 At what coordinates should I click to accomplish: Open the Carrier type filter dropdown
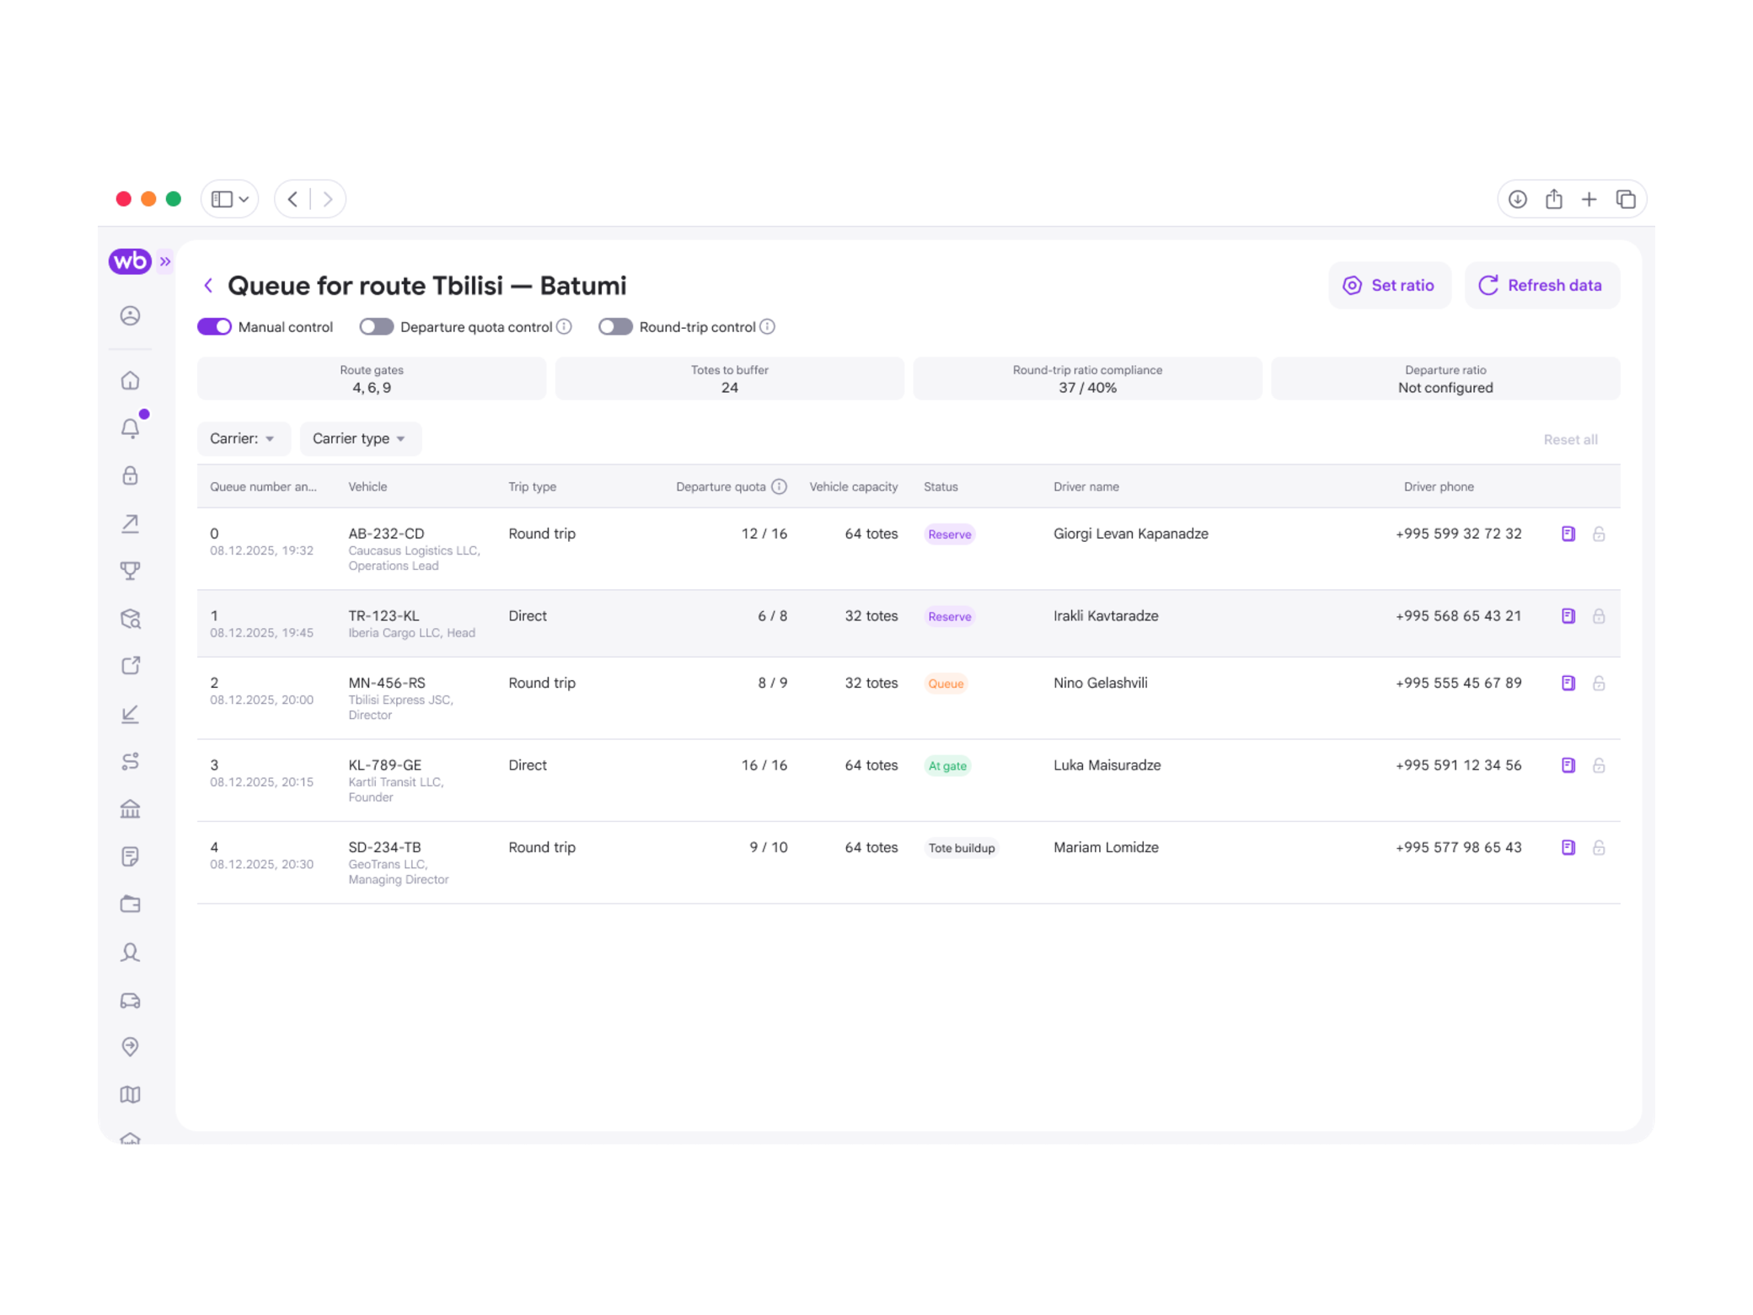click(x=360, y=438)
